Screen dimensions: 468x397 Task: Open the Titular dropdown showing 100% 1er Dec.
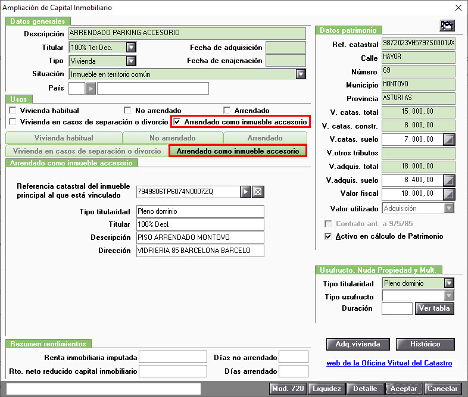pyautogui.click(x=131, y=48)
